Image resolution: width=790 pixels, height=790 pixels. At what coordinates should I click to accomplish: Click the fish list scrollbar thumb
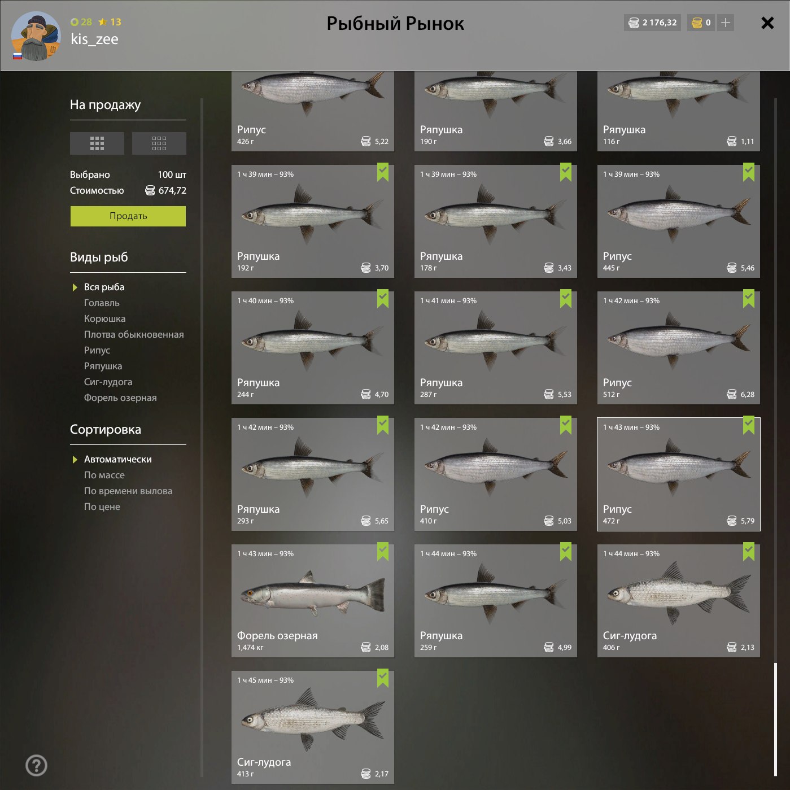tap(776, 719)
